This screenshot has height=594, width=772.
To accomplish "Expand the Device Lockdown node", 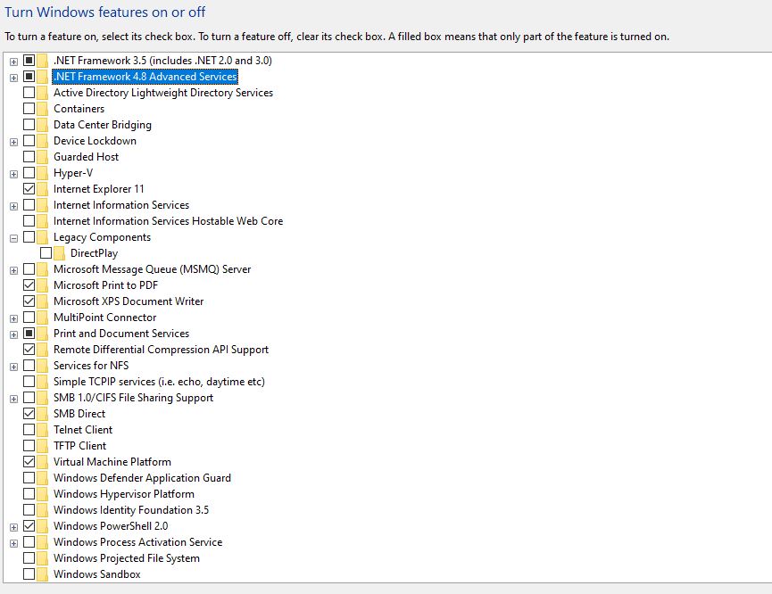I will pyautogui.click(x=13, y=142).
